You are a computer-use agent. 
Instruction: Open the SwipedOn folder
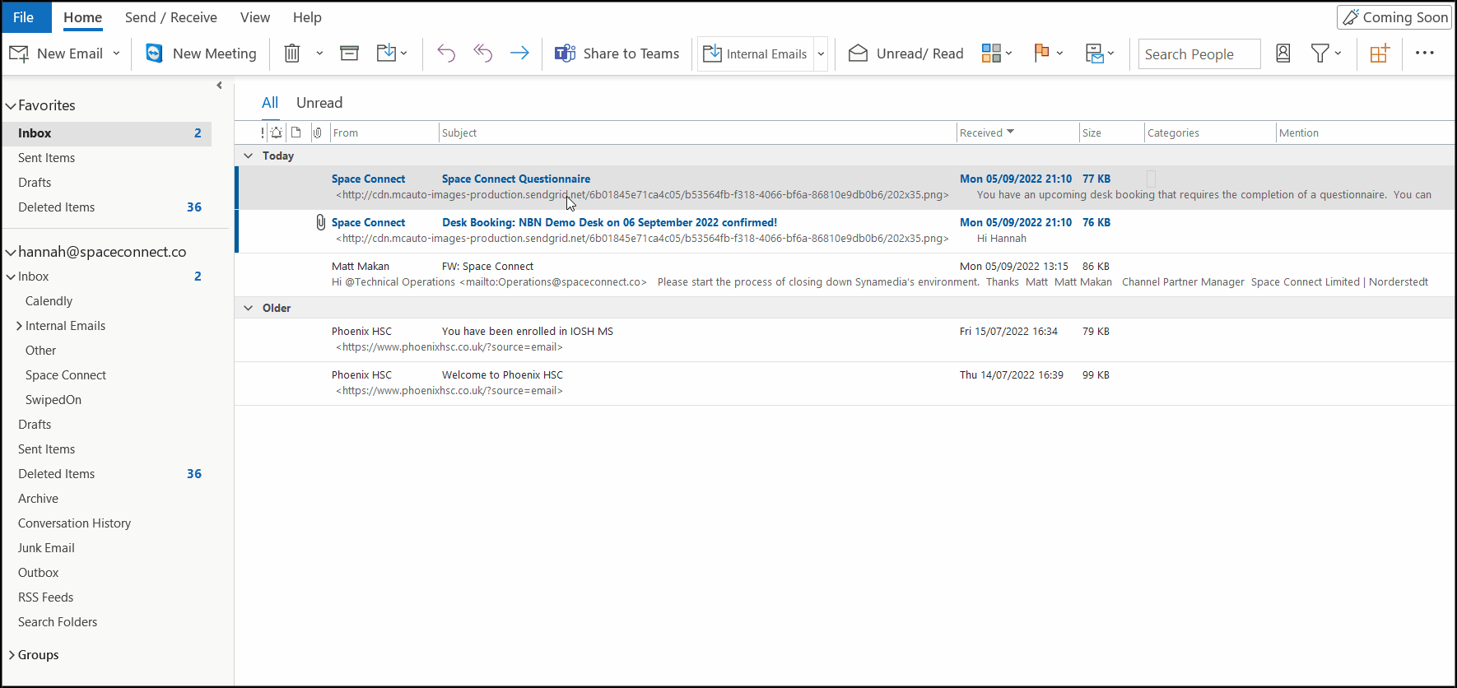[x=54, y=400]
